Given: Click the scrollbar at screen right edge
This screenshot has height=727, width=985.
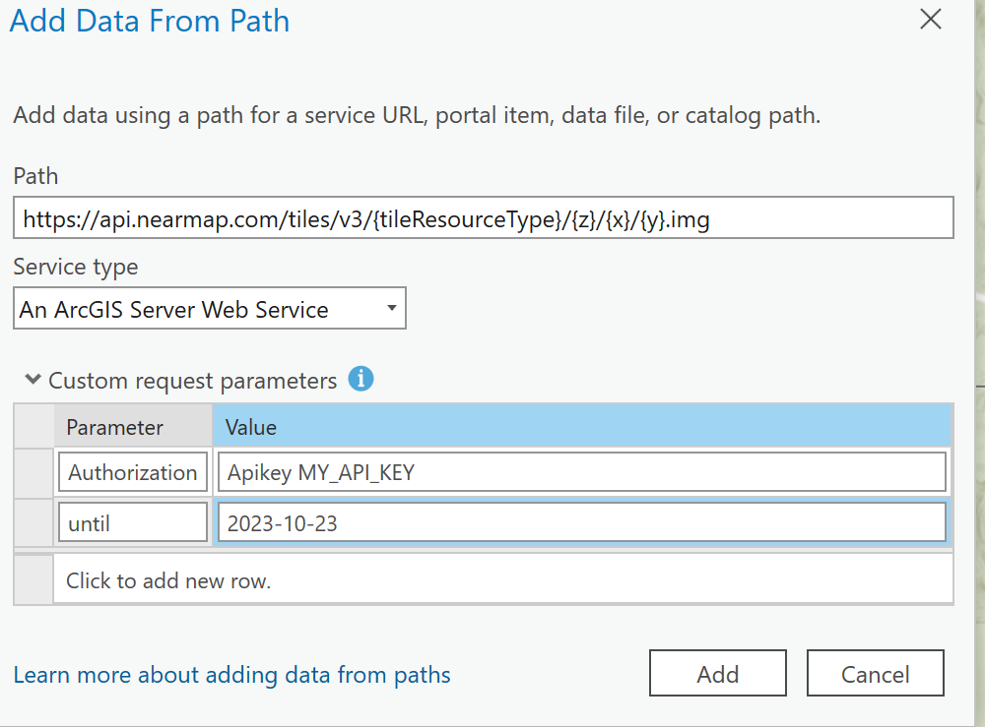Looking at the screenshot, I should tap(978, 364).
